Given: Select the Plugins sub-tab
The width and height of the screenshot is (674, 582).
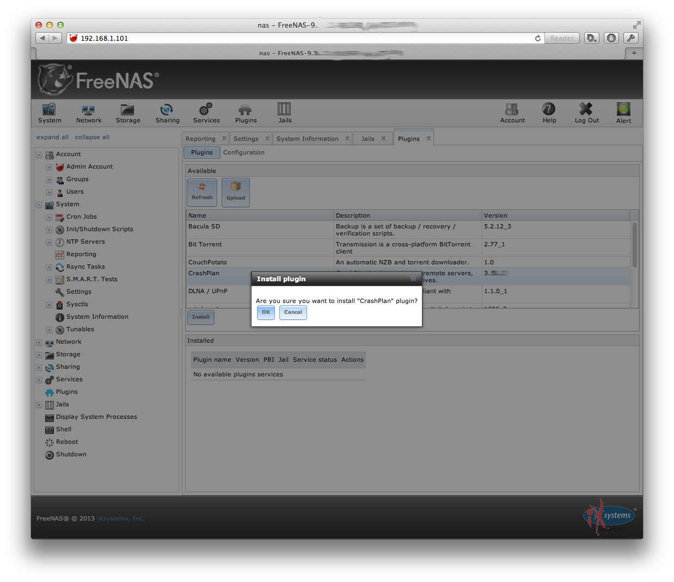Looking at the screenshot, I should coord(202,152).
